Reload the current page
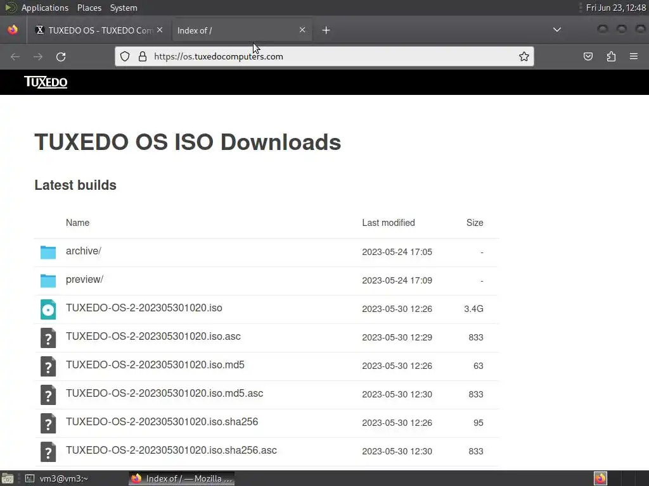The height and width of the screenshot is (486, 649). pos(61,56)
